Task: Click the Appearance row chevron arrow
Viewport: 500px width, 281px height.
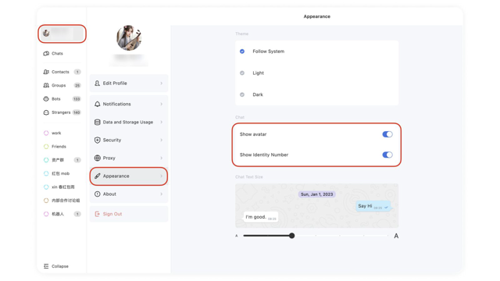Action: click(162, 176)
